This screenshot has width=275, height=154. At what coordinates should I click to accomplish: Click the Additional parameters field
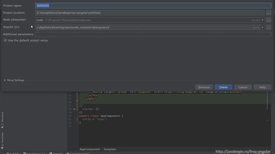coord(153,34)
